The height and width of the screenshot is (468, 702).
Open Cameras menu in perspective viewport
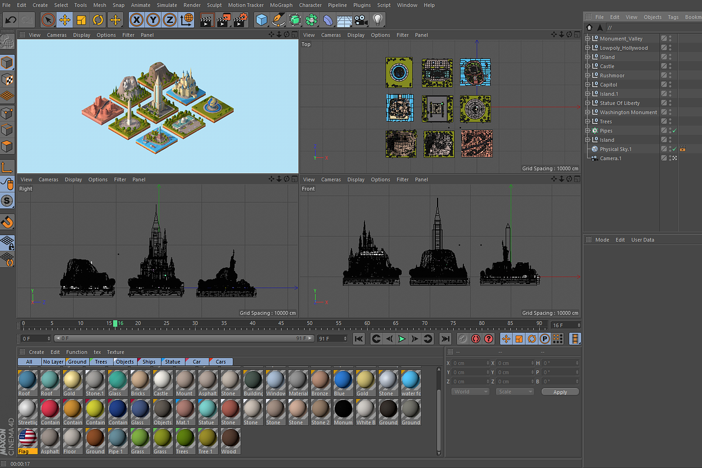[x=57, y=35]
